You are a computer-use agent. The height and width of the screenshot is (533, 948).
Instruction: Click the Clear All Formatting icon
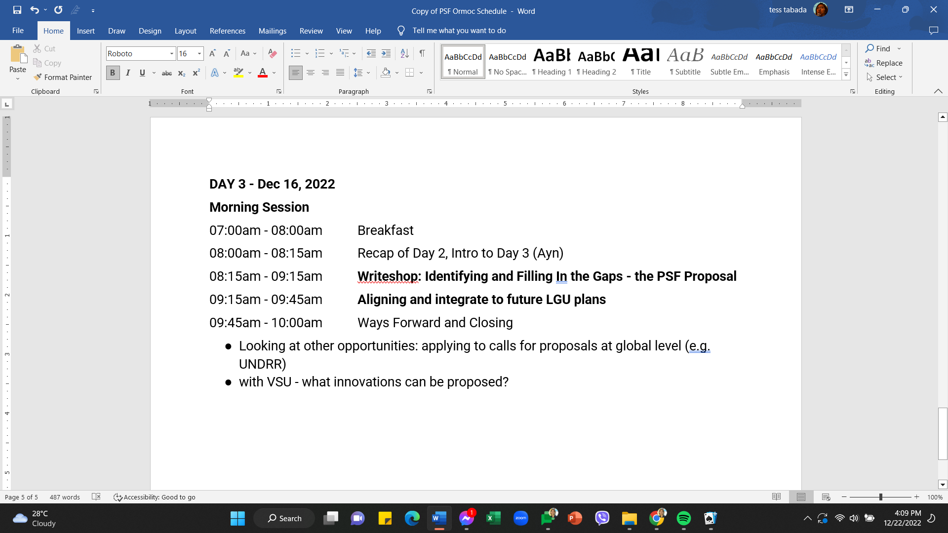(x=272, y=53)
